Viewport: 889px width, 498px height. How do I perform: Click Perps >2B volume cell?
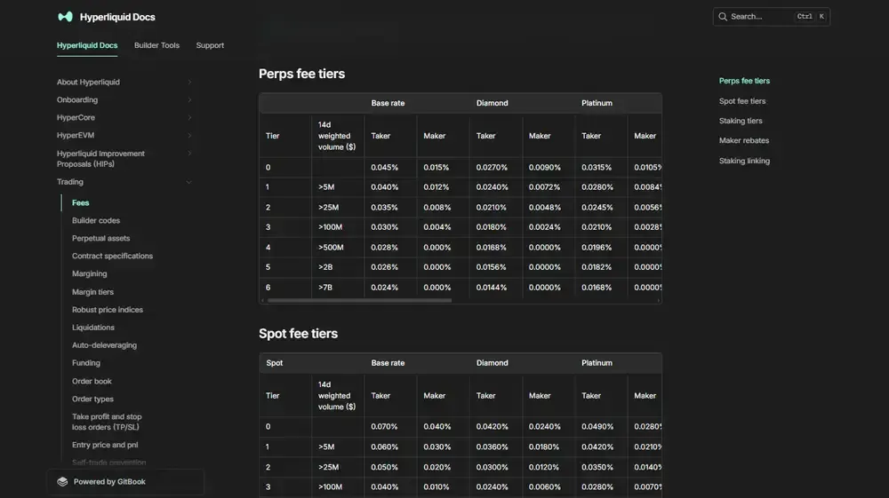coord(325,267)
